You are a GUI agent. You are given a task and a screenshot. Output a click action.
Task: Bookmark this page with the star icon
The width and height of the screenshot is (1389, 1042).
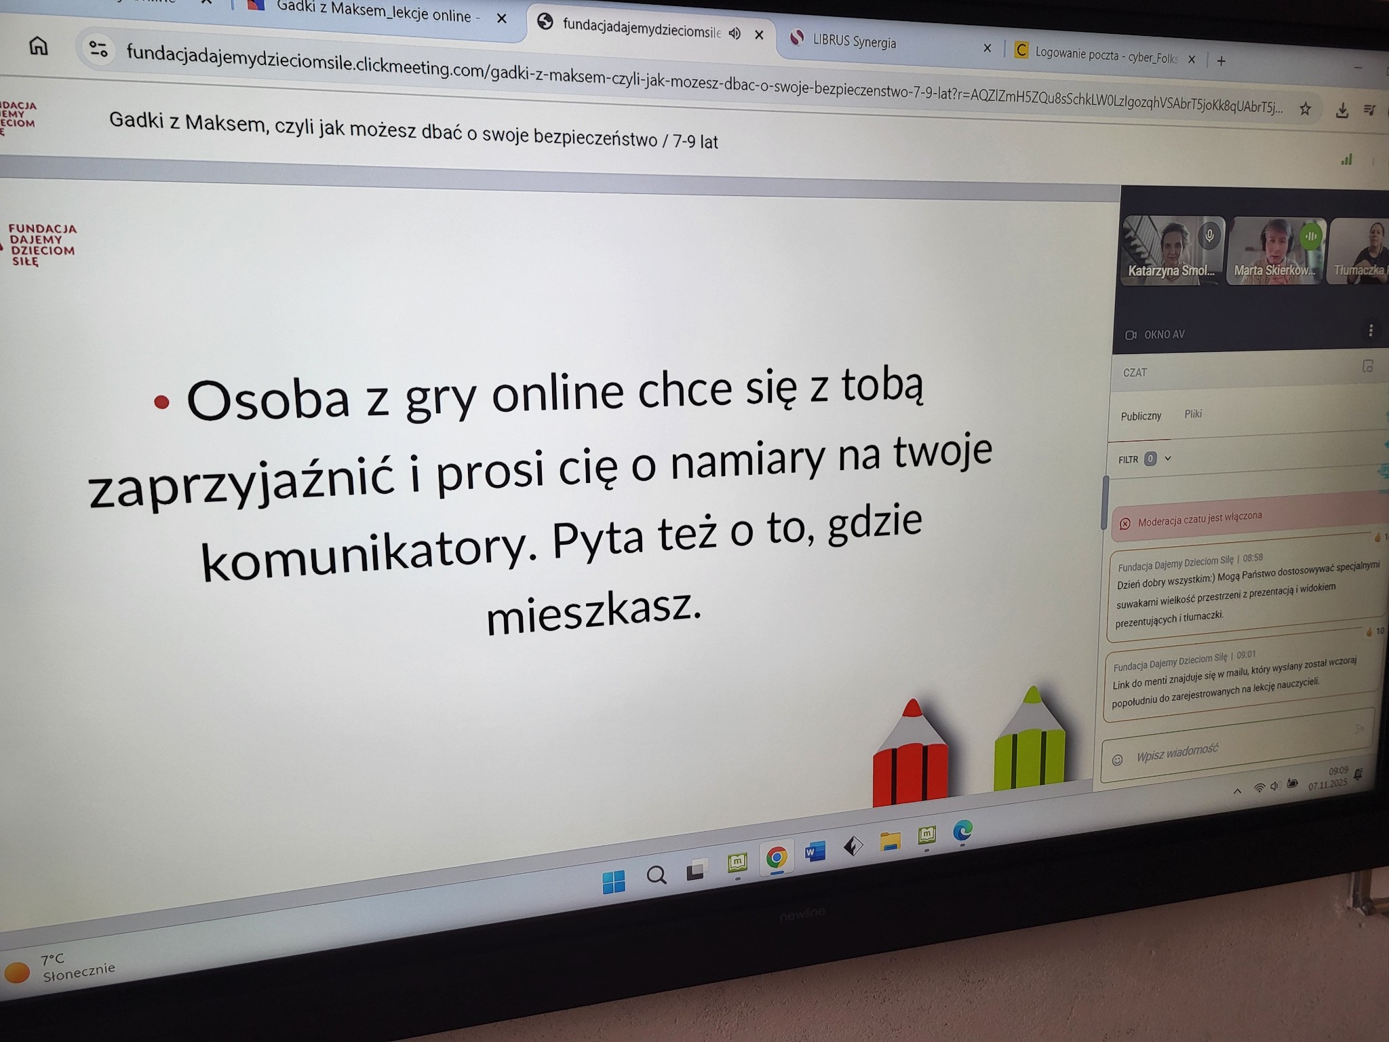(1305, 109)
